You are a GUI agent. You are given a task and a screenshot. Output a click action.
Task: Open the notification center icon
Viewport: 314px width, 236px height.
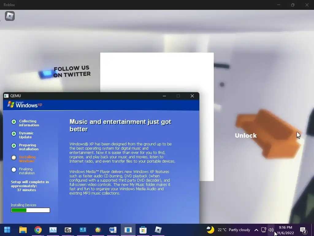pos(303,230)
